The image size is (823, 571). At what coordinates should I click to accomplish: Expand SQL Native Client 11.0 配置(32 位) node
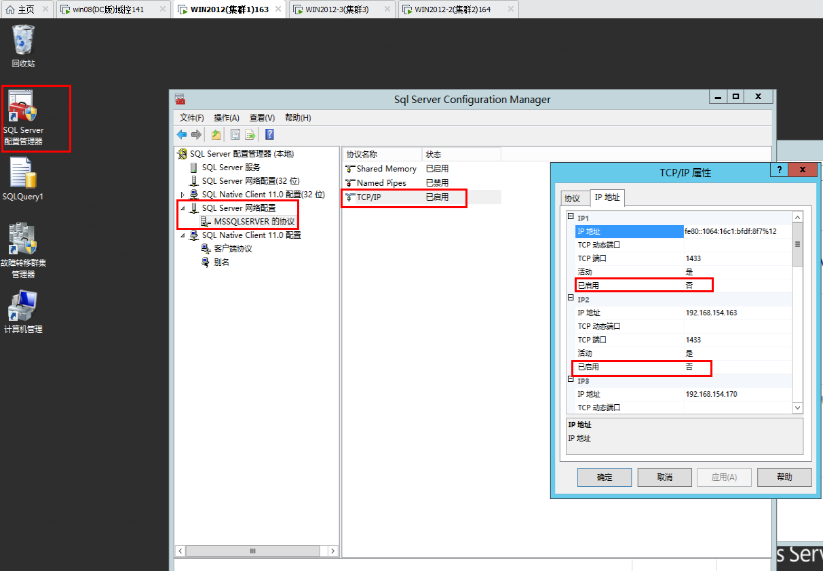click(x=183, y=195)
